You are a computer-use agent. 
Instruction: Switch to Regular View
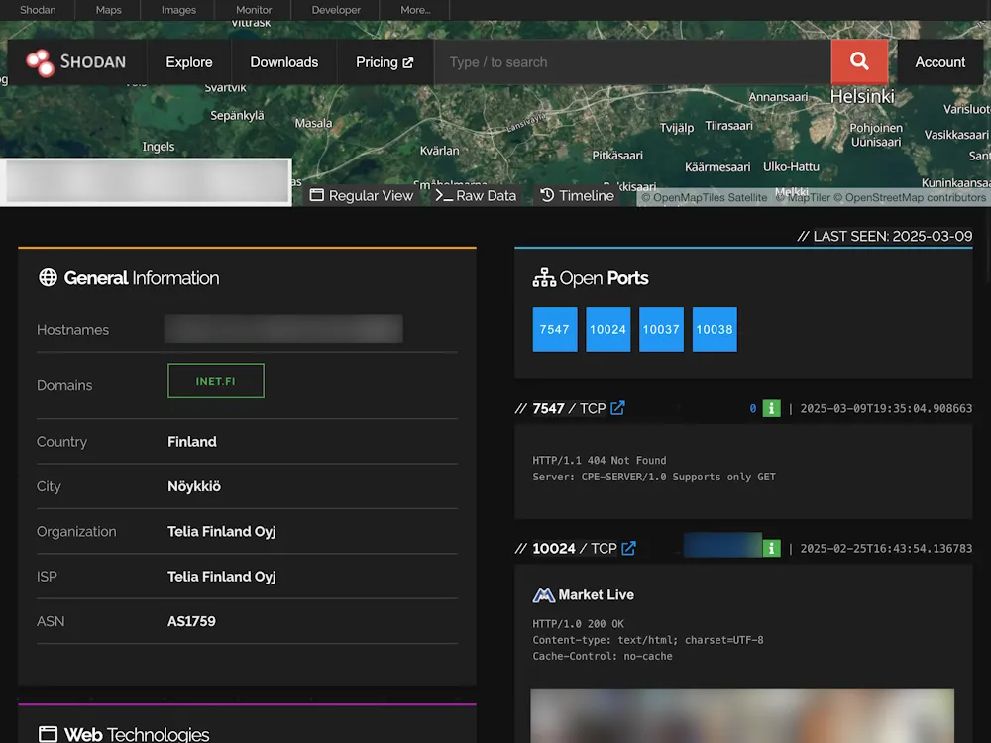pos(361,196)
